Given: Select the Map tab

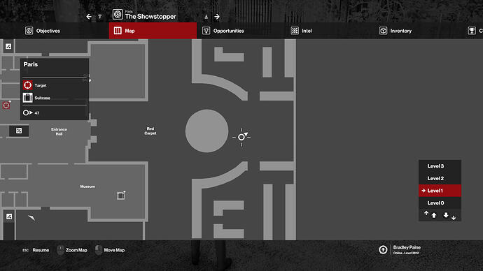Looking at the screenshot, I should (x=153, y=31).
